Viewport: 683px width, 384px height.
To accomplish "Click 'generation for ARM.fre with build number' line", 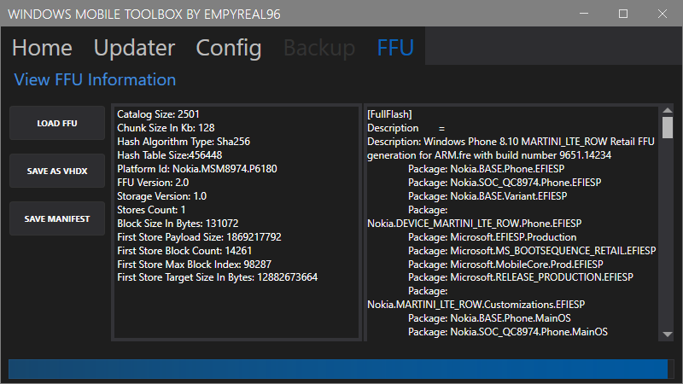I will [489, 155].
